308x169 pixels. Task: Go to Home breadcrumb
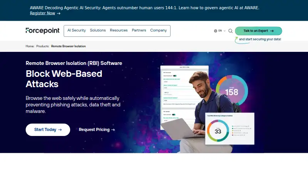[x=30, y=46]
